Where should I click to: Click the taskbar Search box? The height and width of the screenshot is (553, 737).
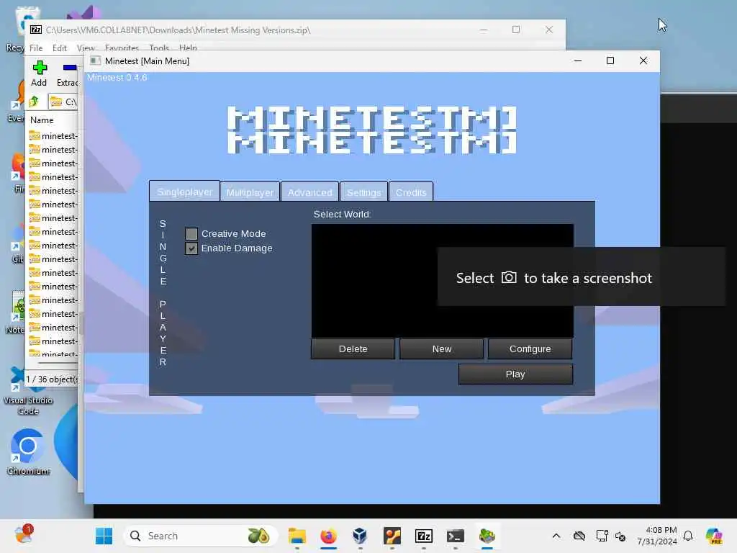point(200,536)
